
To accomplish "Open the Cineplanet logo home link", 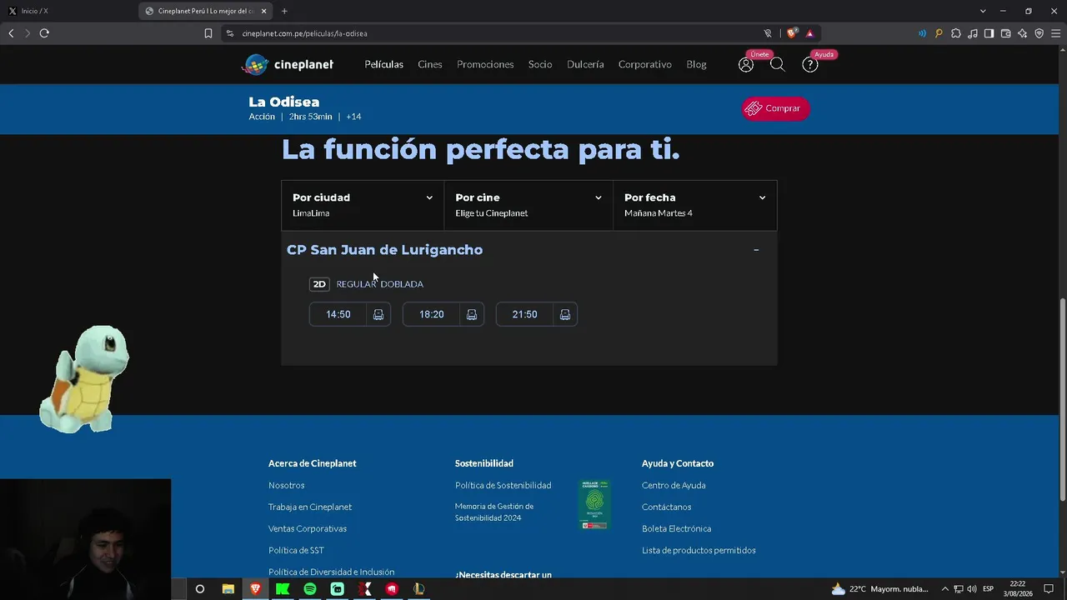I will tap(288, 64).
